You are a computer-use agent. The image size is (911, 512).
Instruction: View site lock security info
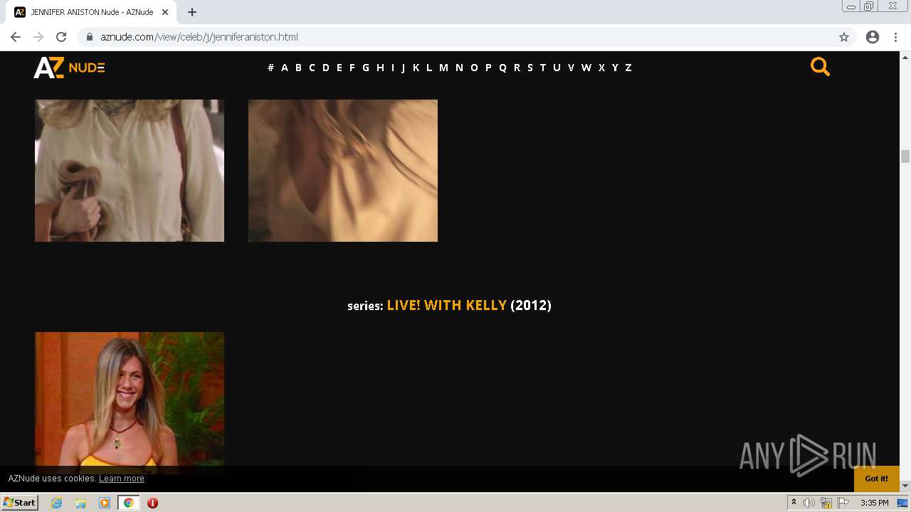click(90, 37)
